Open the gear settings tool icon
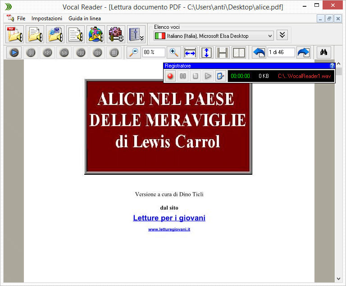The image size is (346, 286). 116,34
